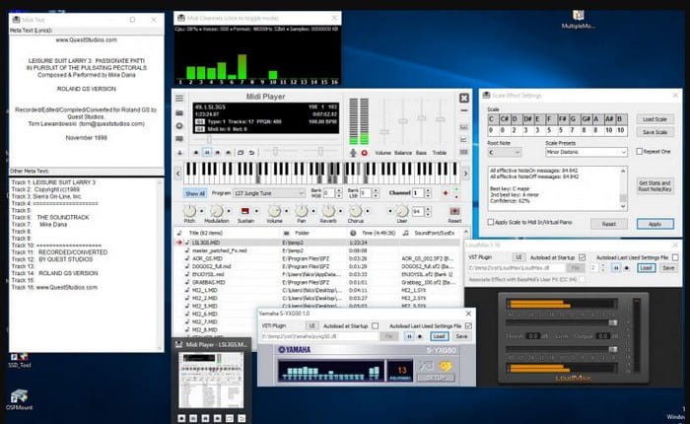Open the gear settings icon in Midi Player

[x=179, y=126]
